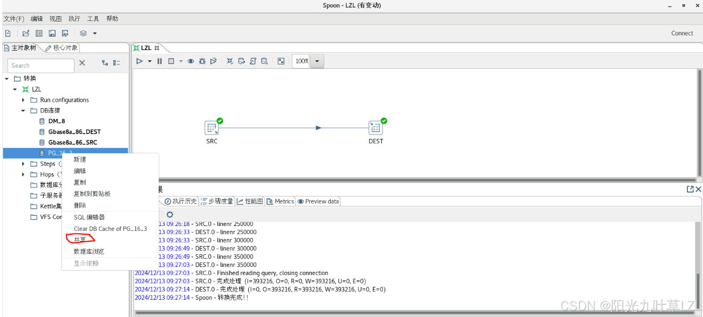Expand the Run configurations folder
The image size is (703, 317).
(x=24, y=100)
